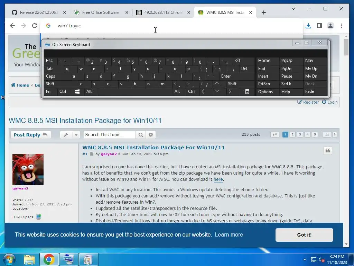Close the Free Office Software tab
Screen dimensions: 354x266
click(x=127, y=12)
